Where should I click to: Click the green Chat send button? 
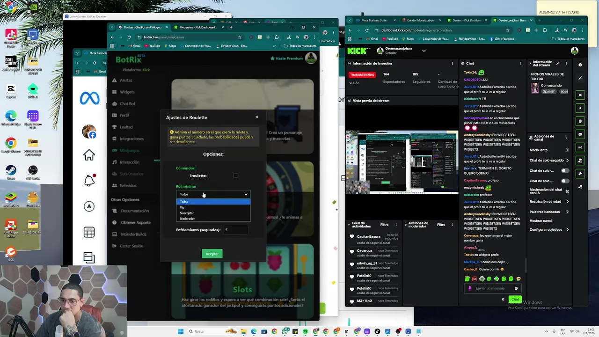515,299
